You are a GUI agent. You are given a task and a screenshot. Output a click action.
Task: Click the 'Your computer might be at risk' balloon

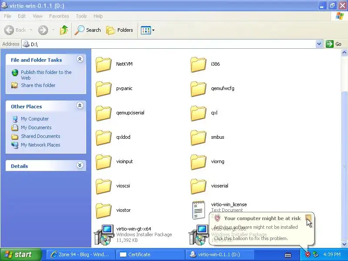pos(261,229)
